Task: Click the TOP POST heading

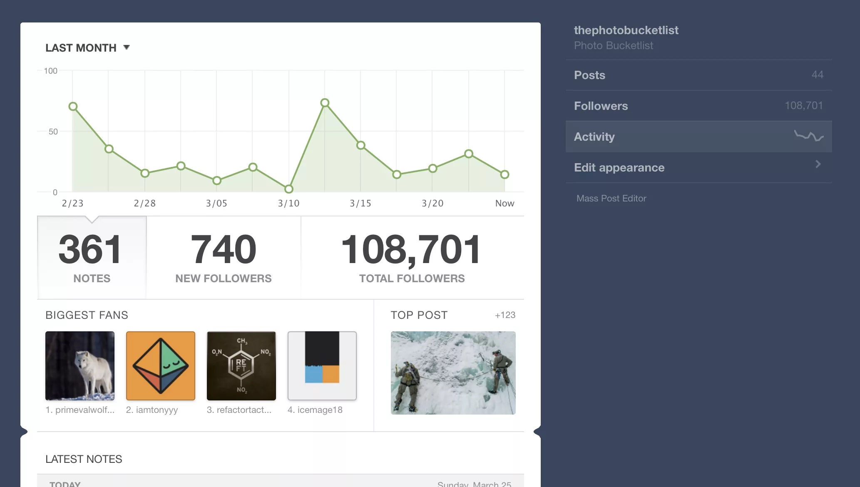Action: pyautogui.click(x=419, y=315)
